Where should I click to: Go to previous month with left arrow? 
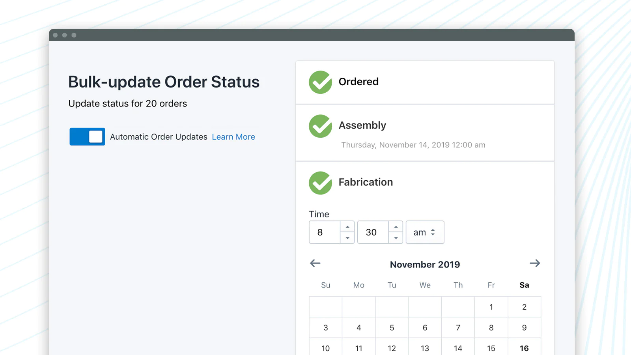tap(315, 263)
